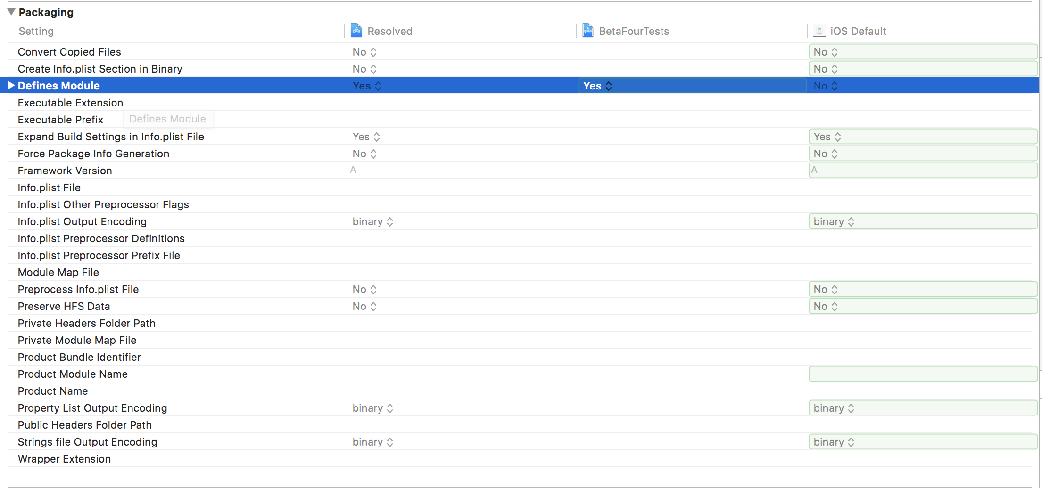The image size is (1042, 488).
Task: Open Create Info.plist Section iOS Default popup
Action: click(923, 69)
